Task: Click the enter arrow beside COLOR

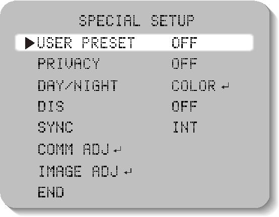Action: (x=225, y=86)
